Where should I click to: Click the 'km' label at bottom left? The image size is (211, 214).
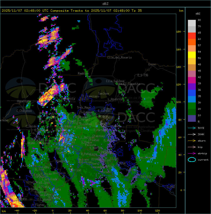4,211
